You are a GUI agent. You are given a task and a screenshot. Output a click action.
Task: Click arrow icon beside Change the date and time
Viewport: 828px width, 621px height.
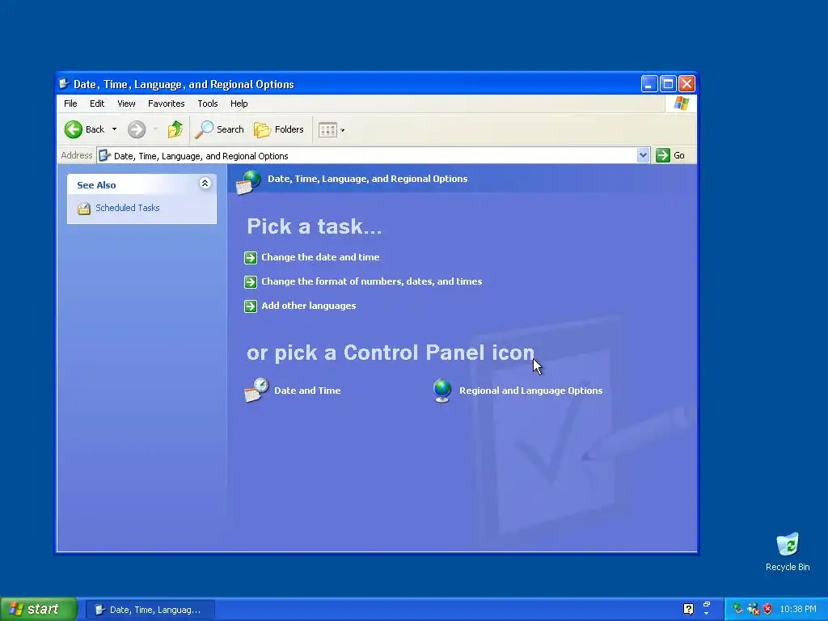click(x=251, y=258)
